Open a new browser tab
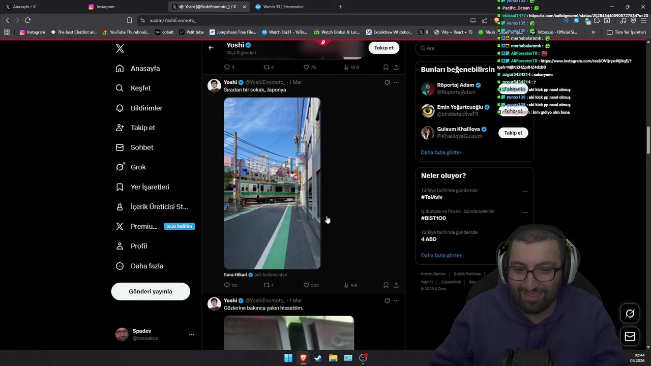This screenshot has height=366, width=651. [x=340, y=7]
